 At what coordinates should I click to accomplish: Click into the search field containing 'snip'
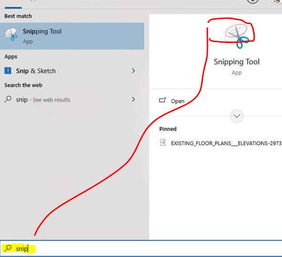click(141, 248)
